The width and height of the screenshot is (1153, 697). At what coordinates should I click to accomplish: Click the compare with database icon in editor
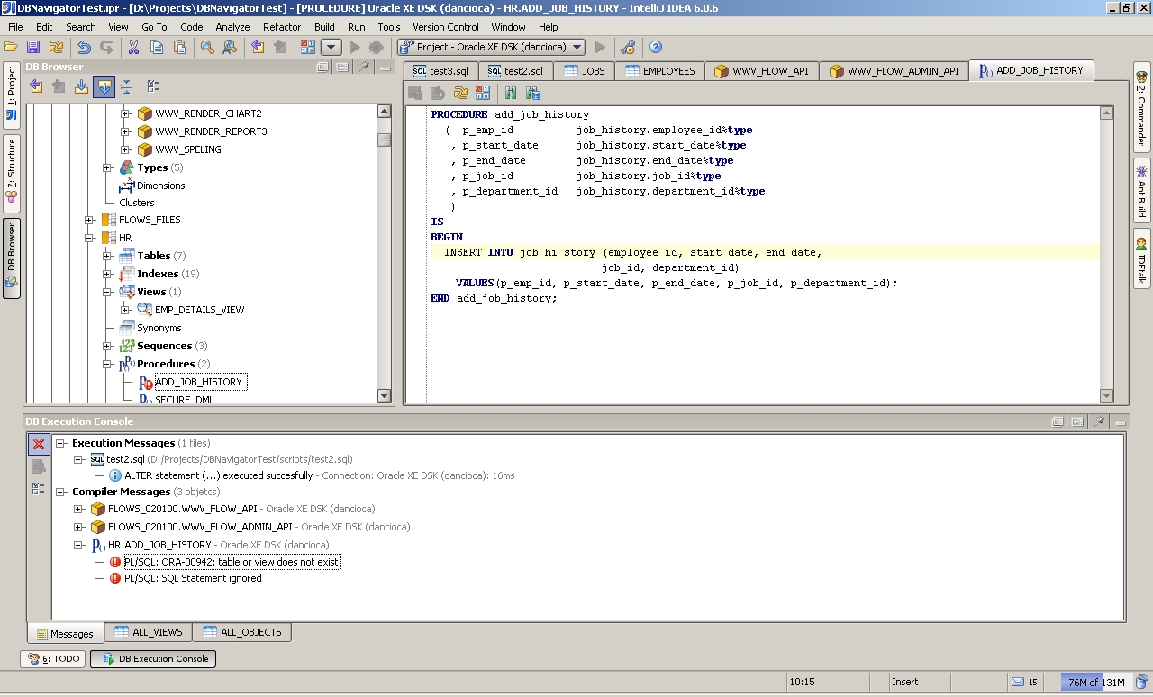[x=533, y=93]
